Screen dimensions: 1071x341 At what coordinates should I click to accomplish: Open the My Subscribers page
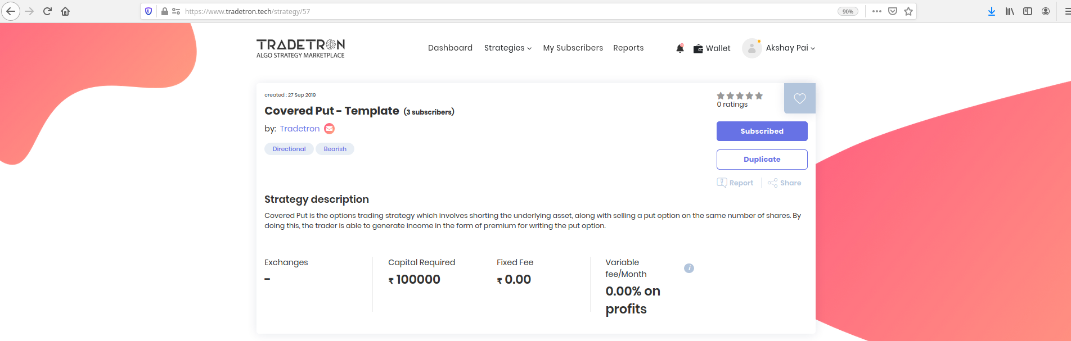coord(573,48)
